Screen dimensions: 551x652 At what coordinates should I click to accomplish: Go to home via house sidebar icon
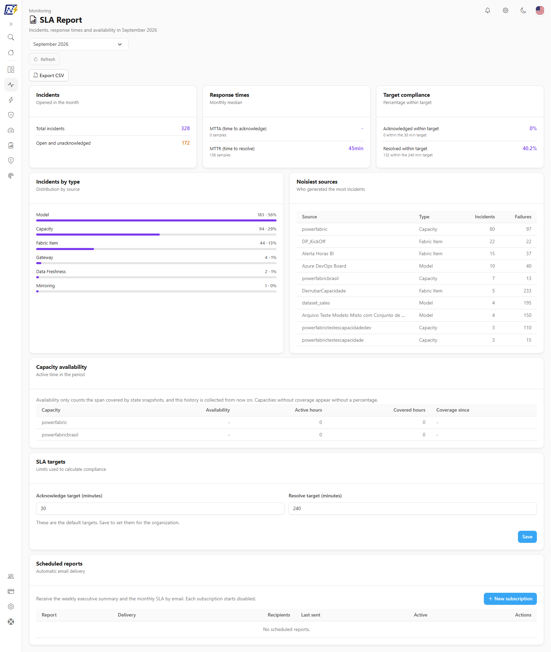click(x=11, y=52)
